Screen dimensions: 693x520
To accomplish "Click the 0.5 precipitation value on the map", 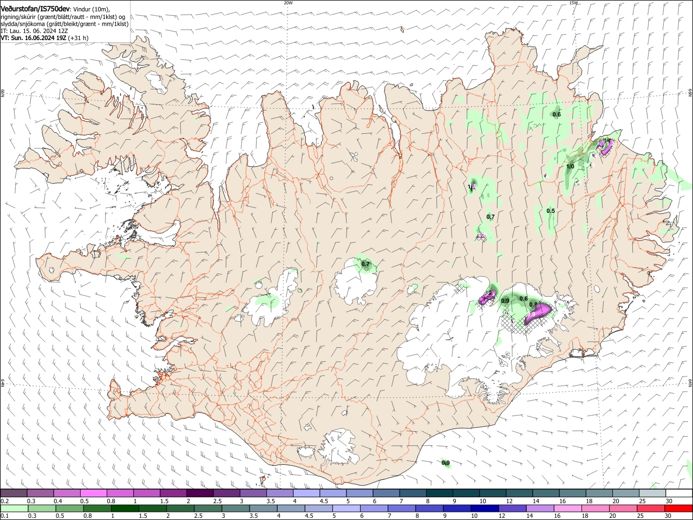I will pyautogui.click(x=551, y=211).
